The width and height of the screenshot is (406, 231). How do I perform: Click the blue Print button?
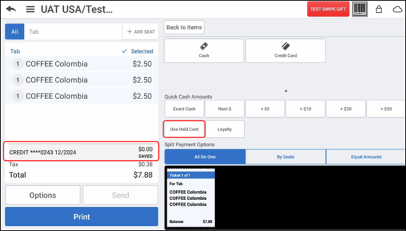[82, 216]
